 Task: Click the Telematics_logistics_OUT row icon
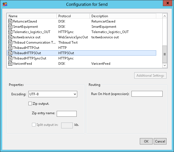[10, 32]
